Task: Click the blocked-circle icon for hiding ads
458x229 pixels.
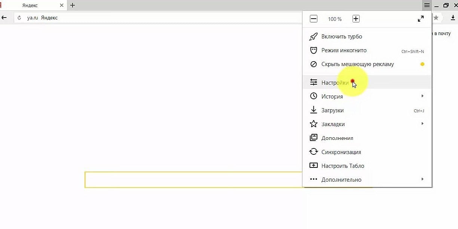Action: [x=314, y=64]
